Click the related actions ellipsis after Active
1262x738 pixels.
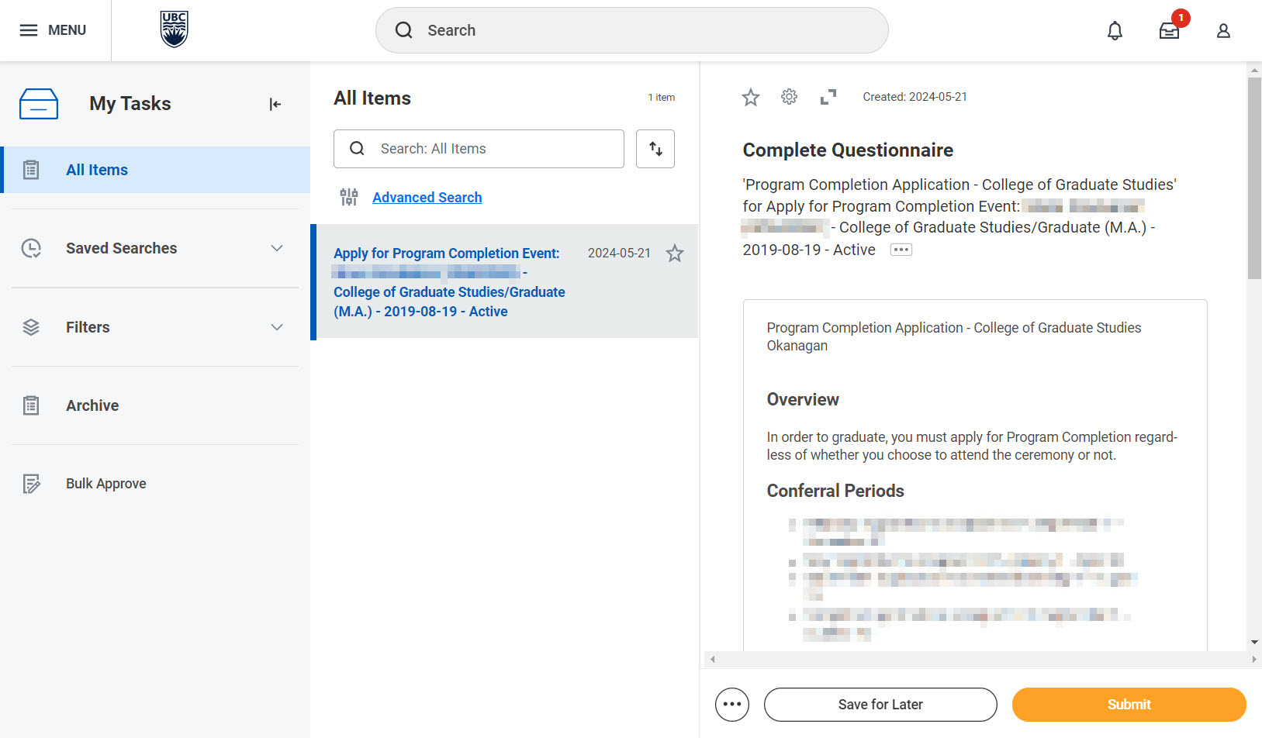tap(901, 250)
